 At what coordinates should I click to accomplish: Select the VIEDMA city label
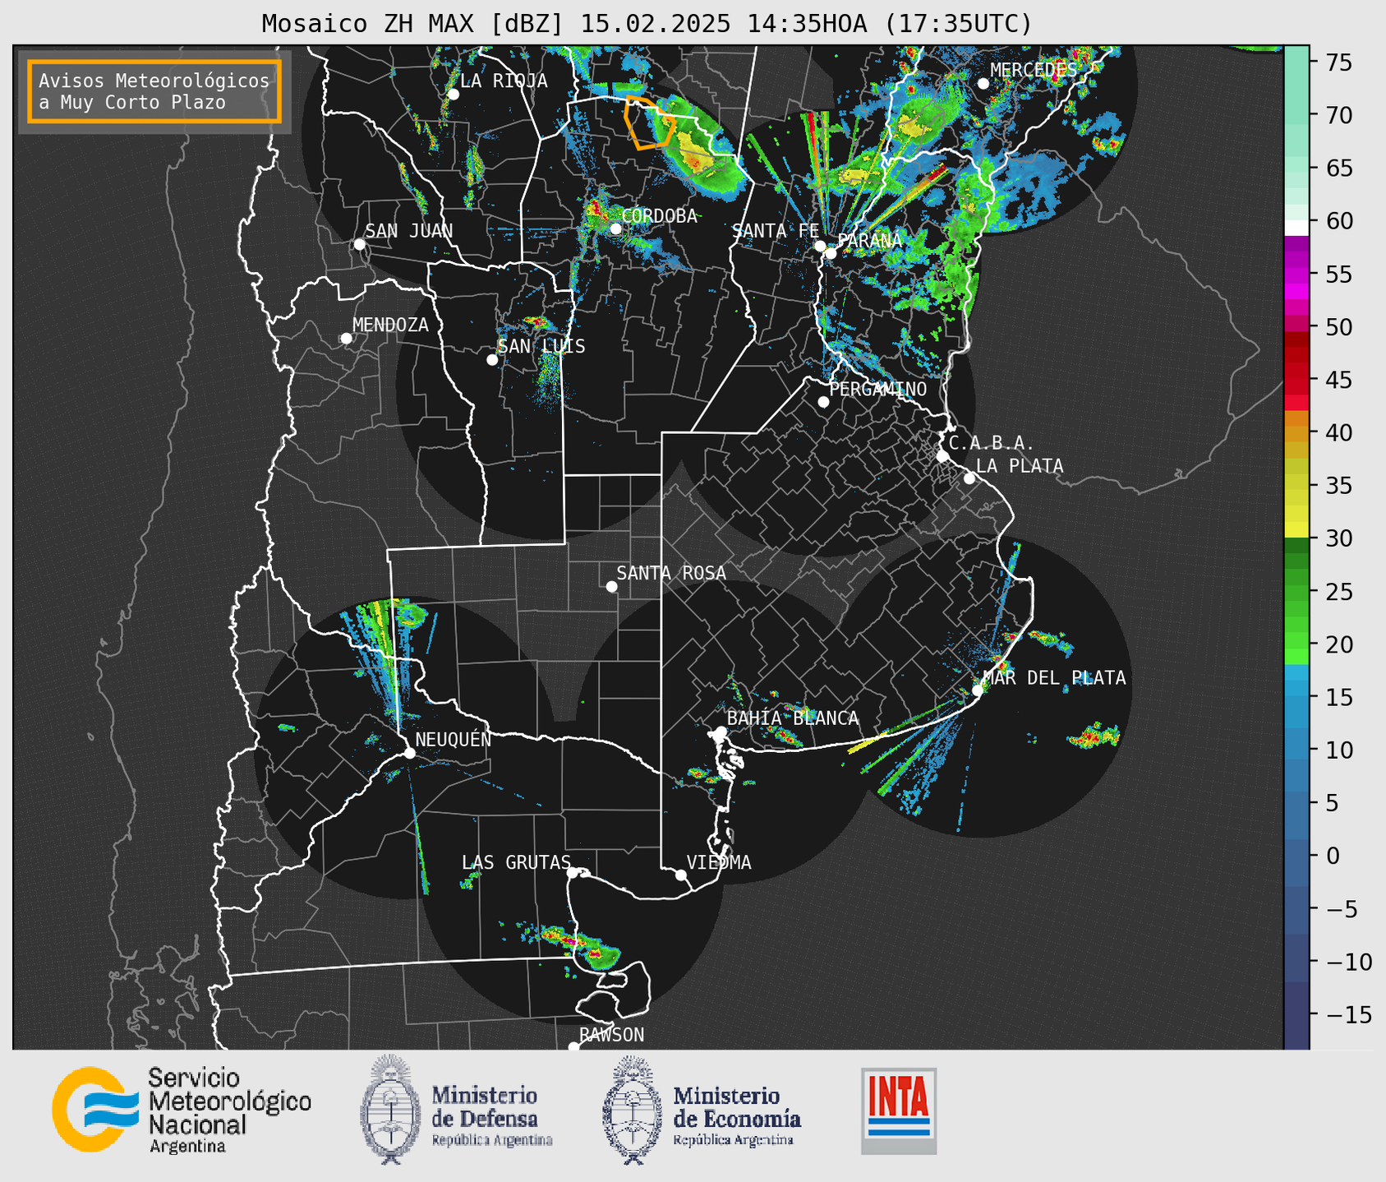719,862
